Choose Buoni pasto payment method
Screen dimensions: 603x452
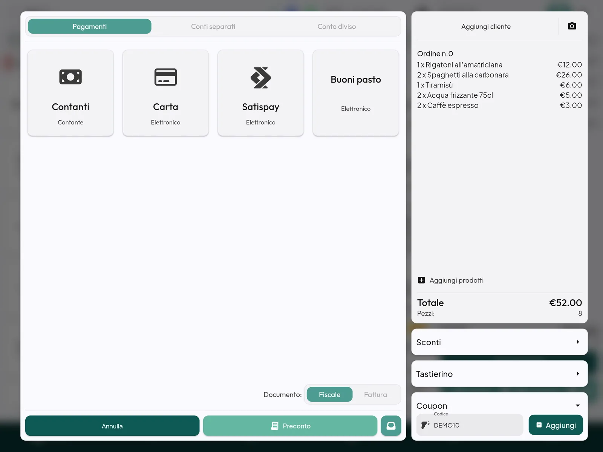pyautogui.click(x=356, y=93)
